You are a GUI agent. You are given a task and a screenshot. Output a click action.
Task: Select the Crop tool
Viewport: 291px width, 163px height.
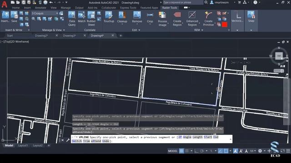point(150,18)
